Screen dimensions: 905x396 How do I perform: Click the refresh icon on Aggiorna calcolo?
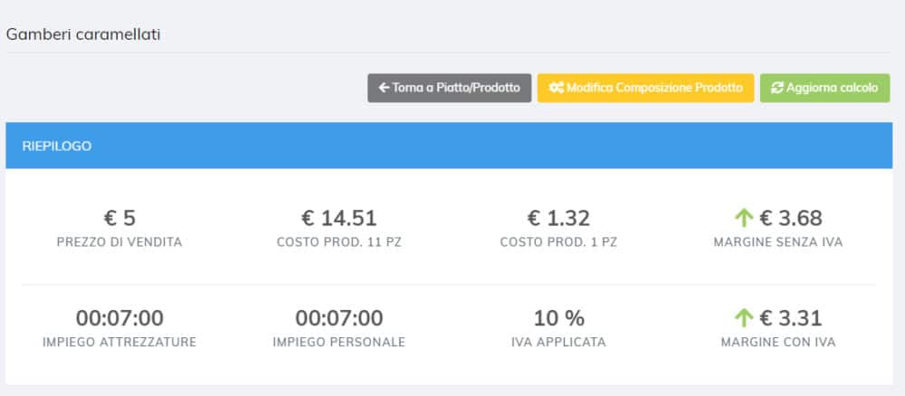pyautogui.click(x=777, y=89)
